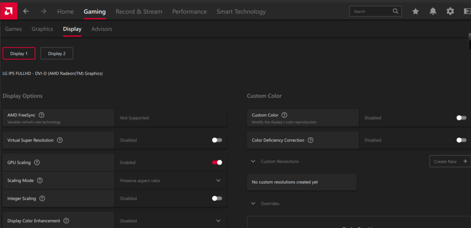
Task: Open favorites star icon
Action: click(416, 11)
